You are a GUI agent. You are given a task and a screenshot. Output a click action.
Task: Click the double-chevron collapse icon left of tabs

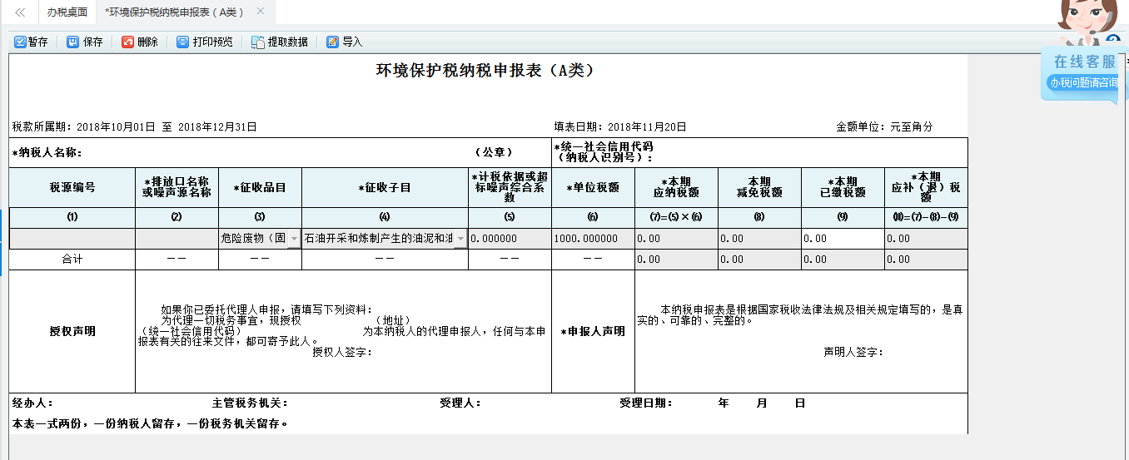pyautogui.click(x=20, y=12)
